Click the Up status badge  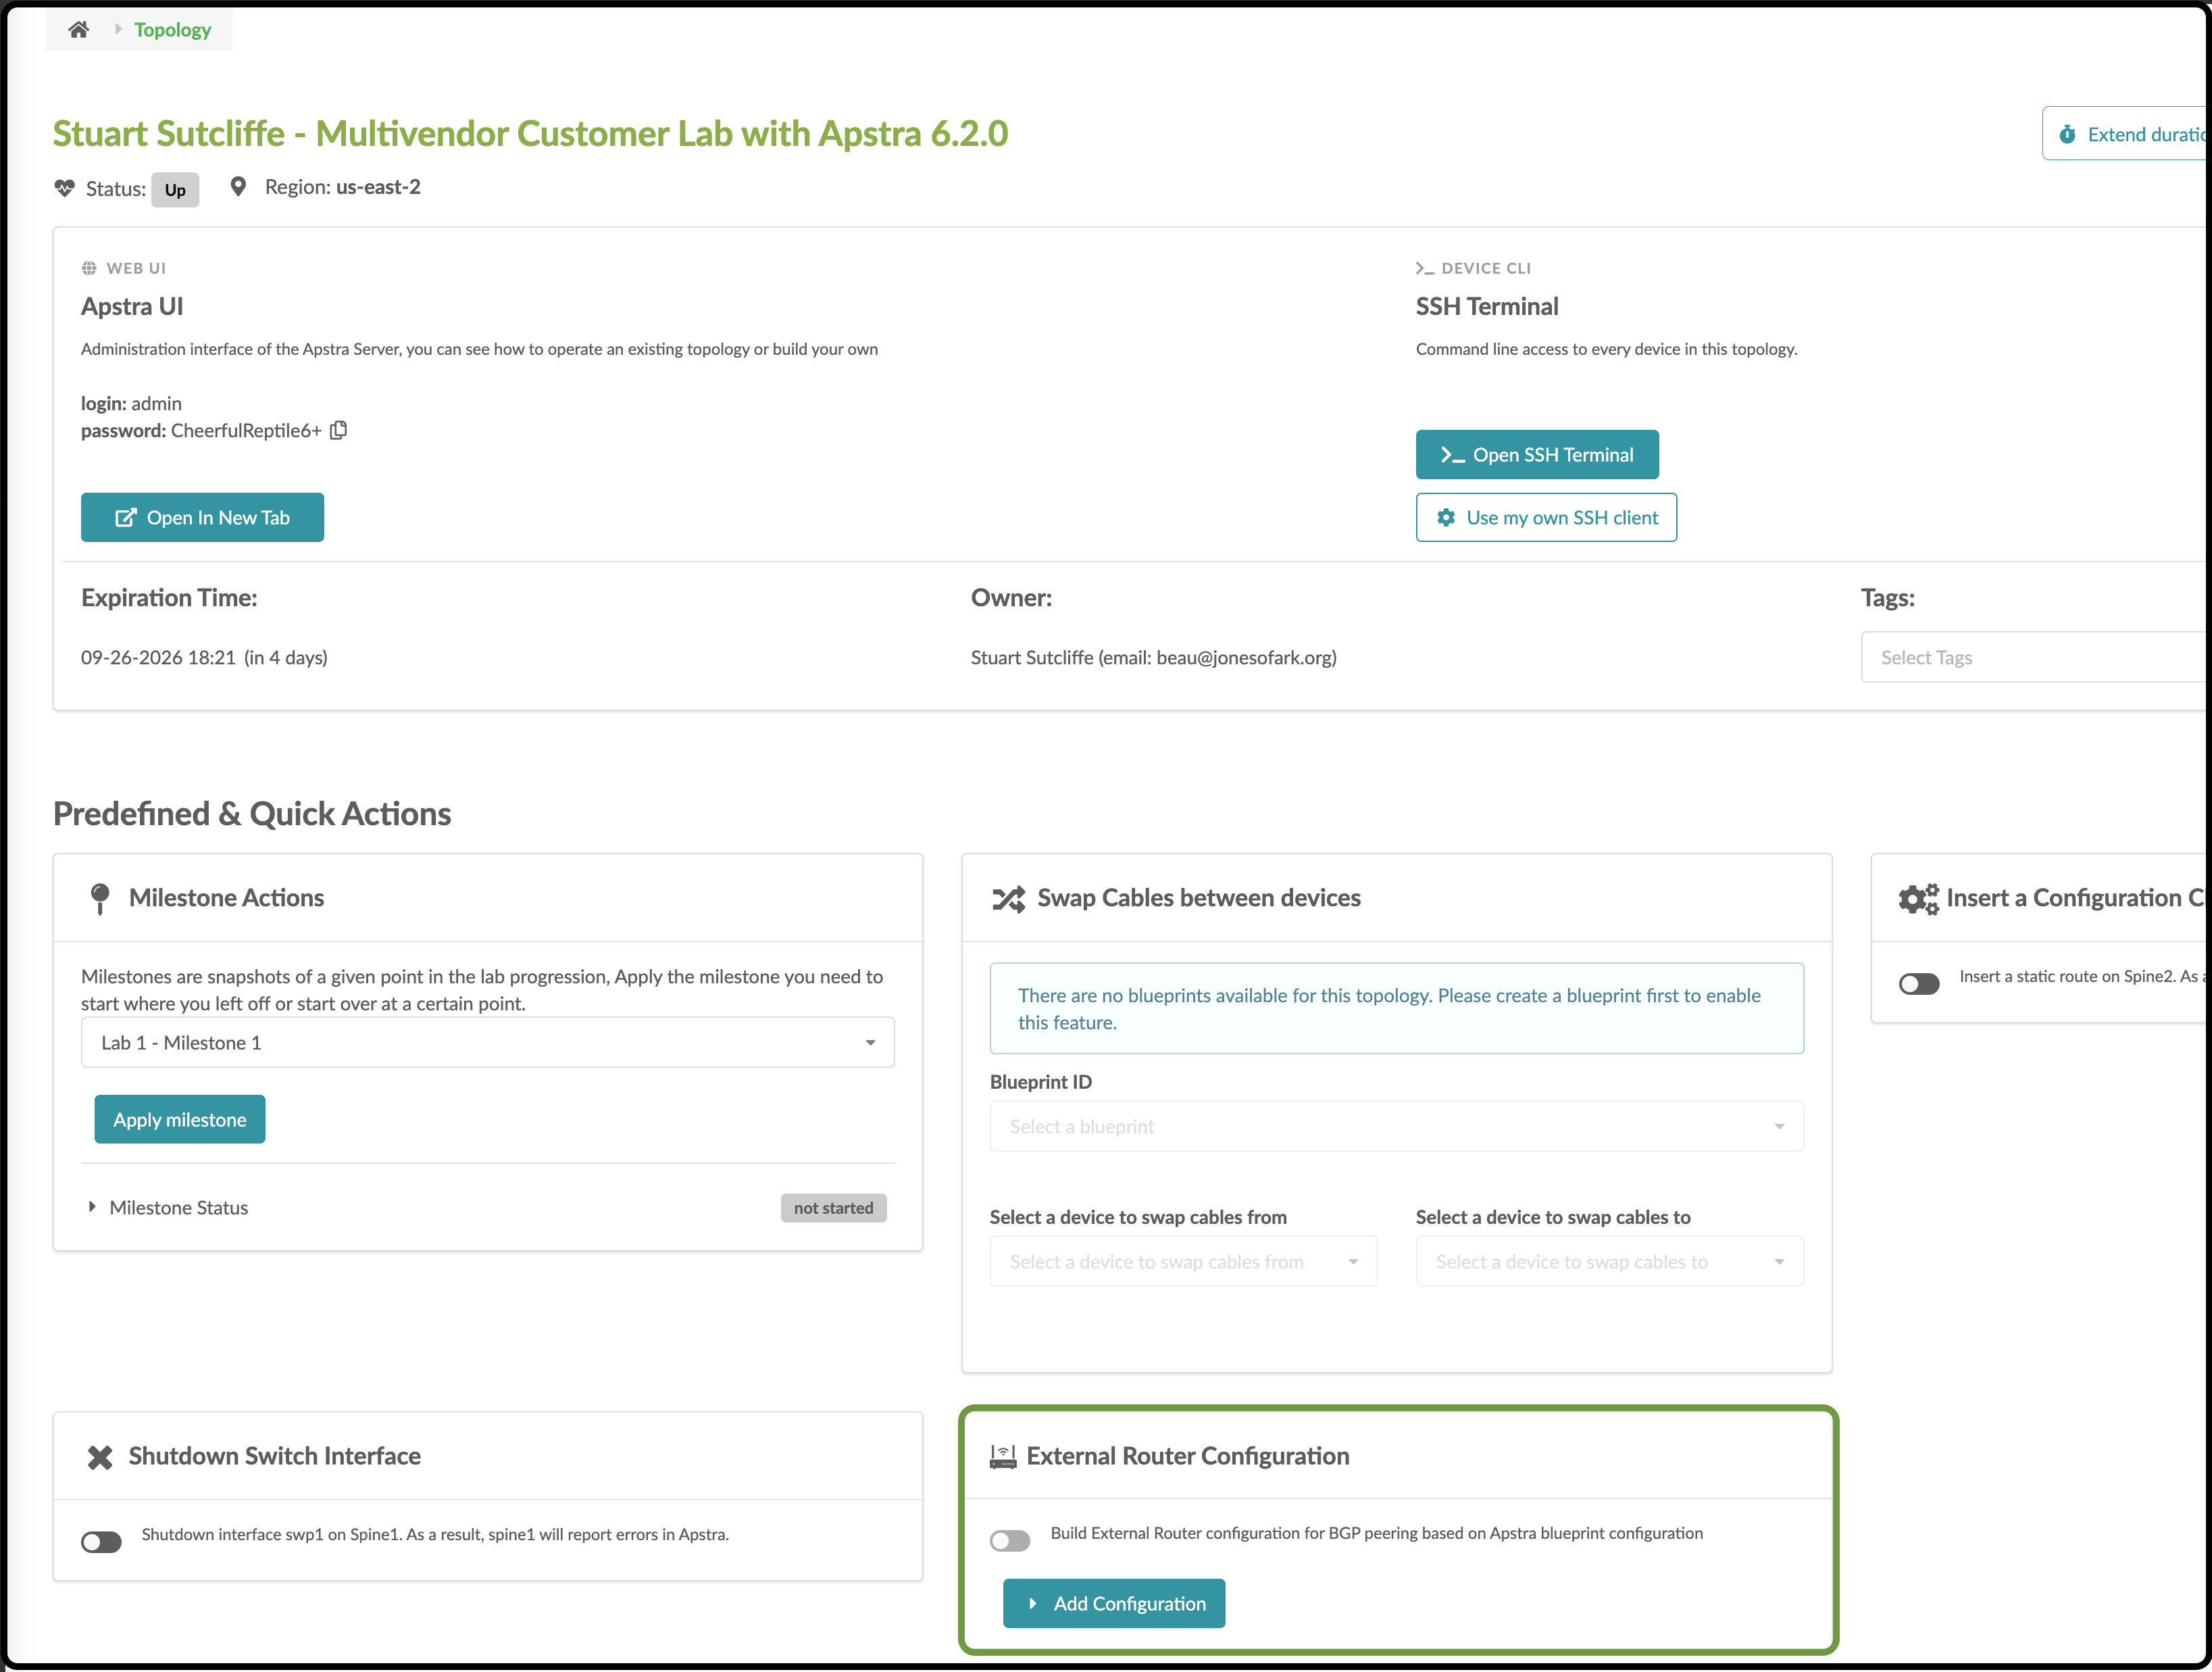point(175,190)
